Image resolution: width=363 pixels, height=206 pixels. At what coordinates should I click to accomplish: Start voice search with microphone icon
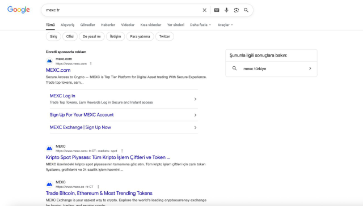click(226, 10)
